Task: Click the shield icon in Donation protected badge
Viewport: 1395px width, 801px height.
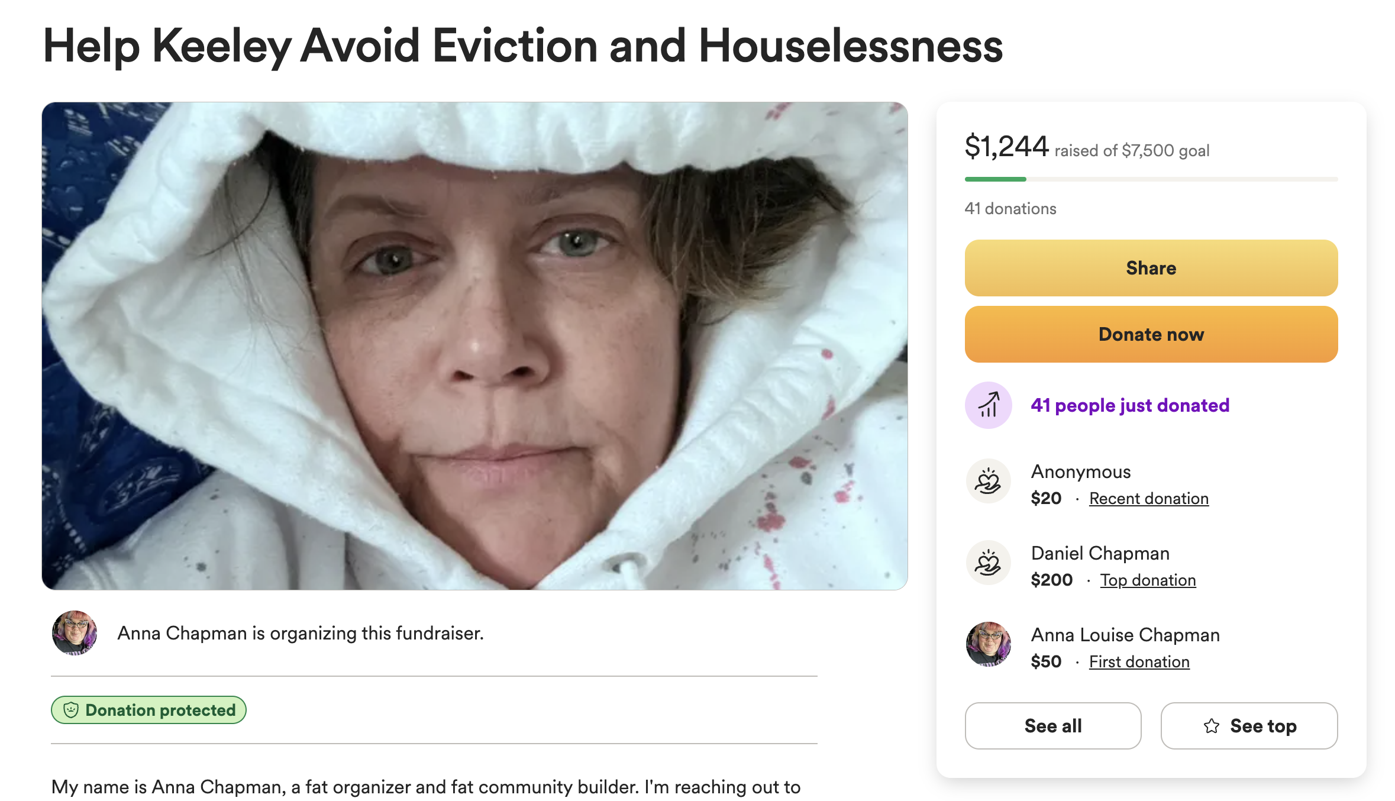Action: (x=71, y=710)
